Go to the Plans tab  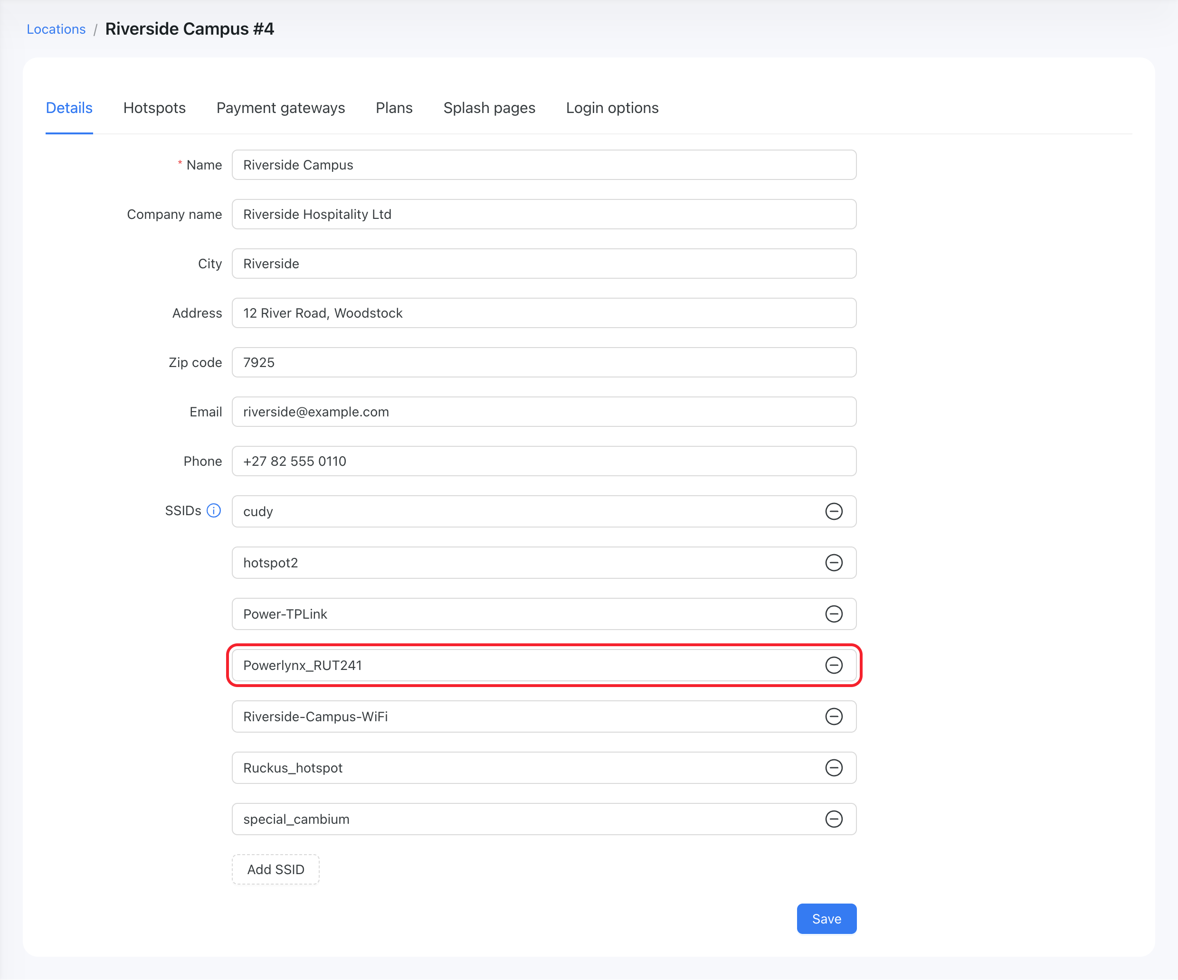pyautogui.click(x=394, y=108)
